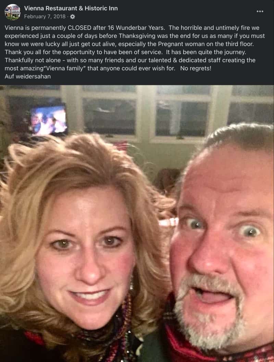Viewport: 274px width, 362px height.
Task: Click the gear audience icon beside date
Action: 73,17
